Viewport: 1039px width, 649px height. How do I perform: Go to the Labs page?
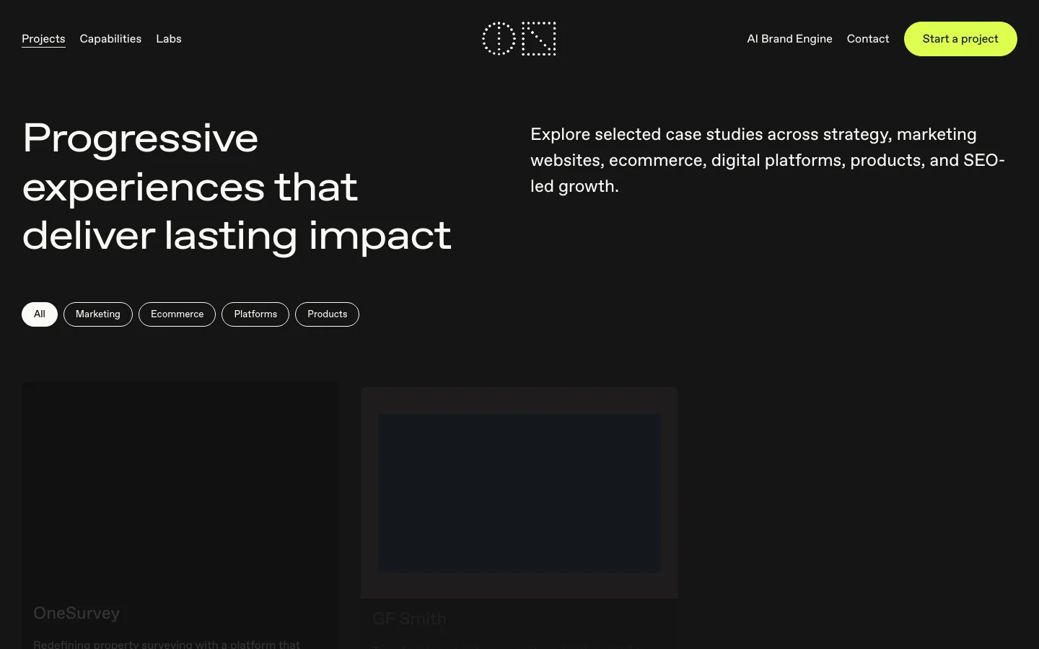click(169, 39)
